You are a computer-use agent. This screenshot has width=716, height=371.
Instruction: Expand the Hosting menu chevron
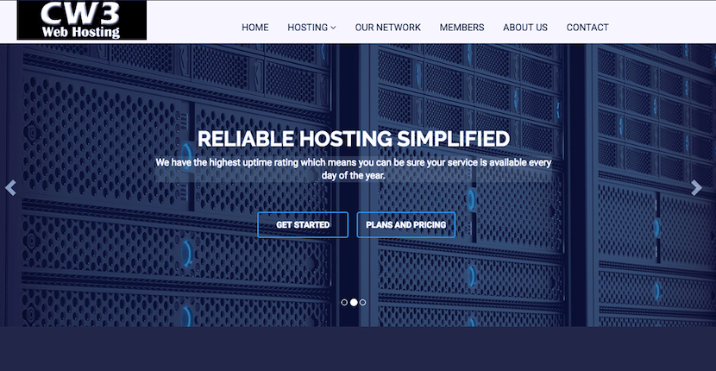(333, 28)
